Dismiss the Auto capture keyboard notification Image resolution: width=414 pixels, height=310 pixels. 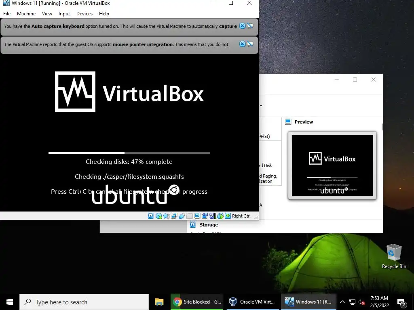pyautogui.click(x=242, y=26)
